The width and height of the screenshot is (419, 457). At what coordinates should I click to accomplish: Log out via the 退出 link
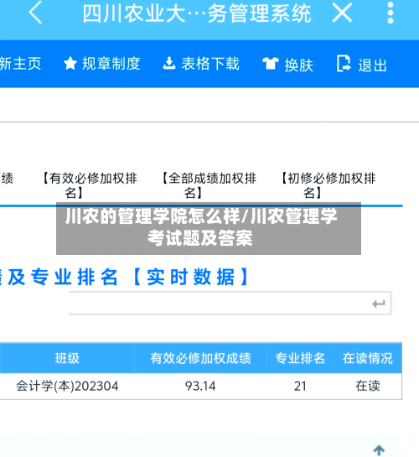pyautogui.click(x=372, y=65)
